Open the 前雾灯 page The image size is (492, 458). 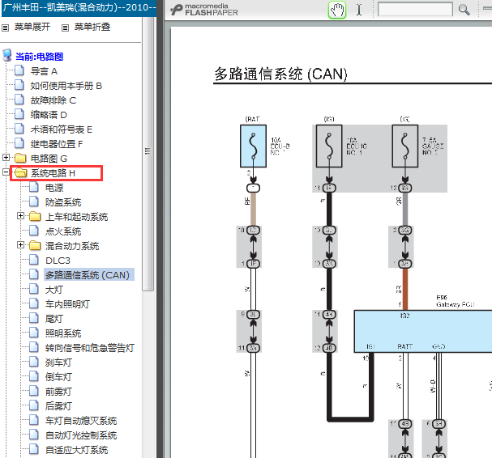pos(58,392)
